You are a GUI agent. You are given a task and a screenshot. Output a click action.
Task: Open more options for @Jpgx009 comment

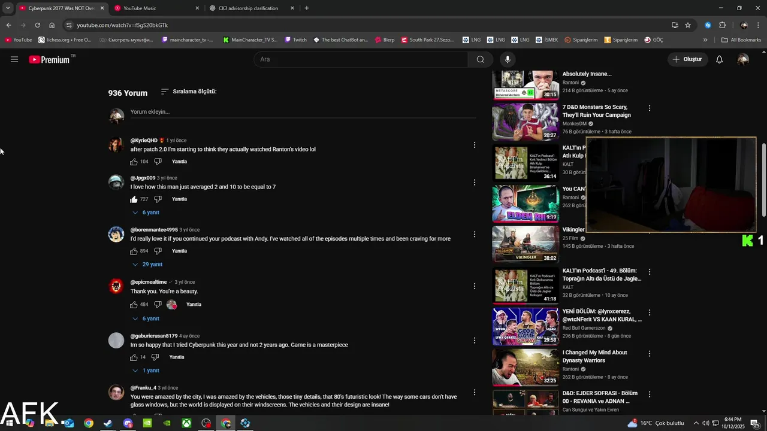(475, 182)
